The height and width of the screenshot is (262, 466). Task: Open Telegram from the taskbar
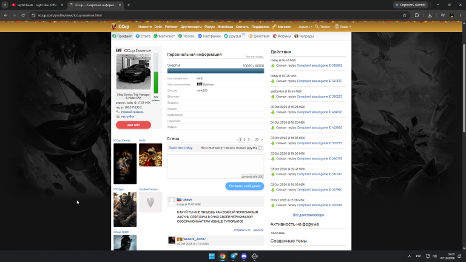pyautogui.click(x=233, y=256)
